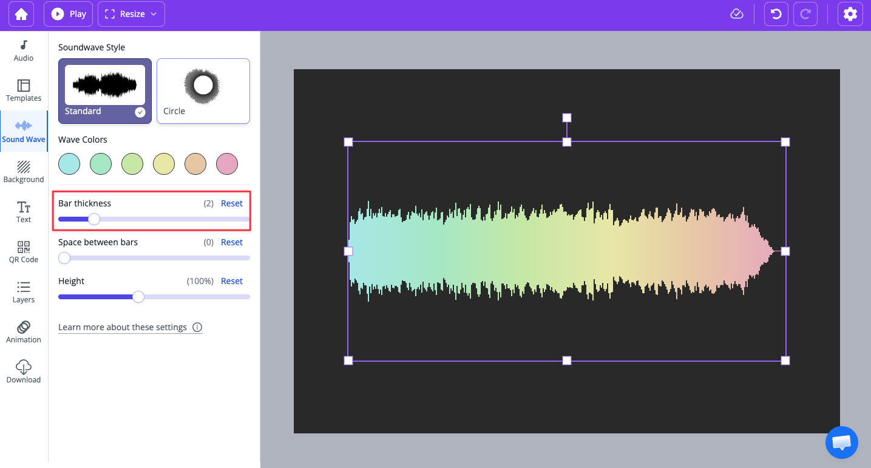Select the Standard soundwave style
The width and height of the screenshot is (871, 468).
[x=104, y=90]
